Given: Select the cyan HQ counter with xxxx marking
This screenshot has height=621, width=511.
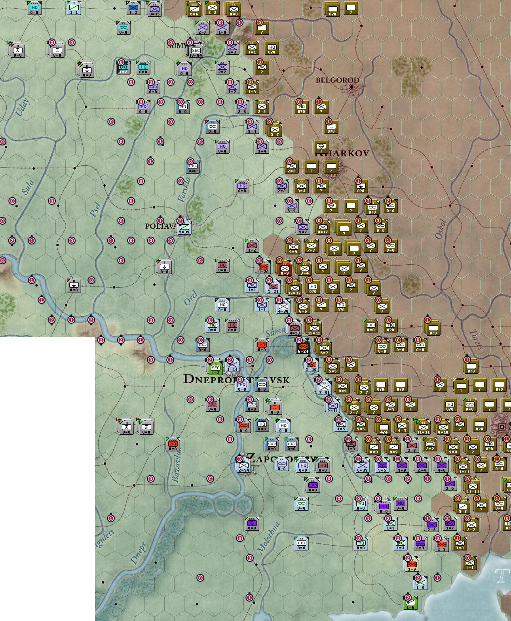Looking at the screenshot, I should pyautogui.click(x=34, y=8).
